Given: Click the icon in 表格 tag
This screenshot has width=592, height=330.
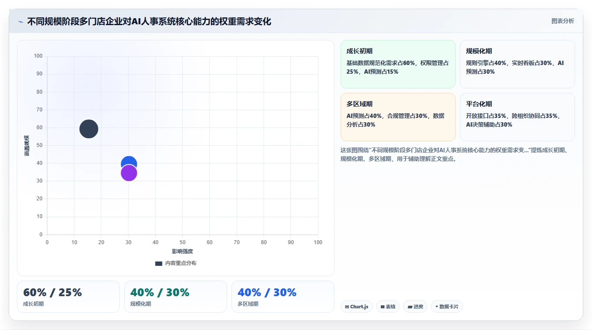Looking at the screenshot, I should tap(383, 307).
